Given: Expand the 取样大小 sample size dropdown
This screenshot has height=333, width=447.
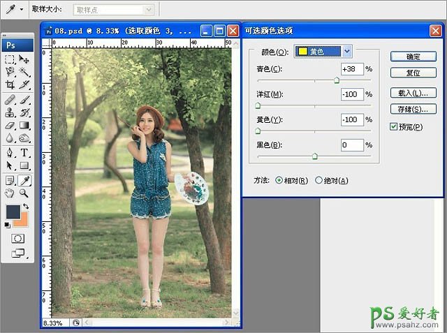Looking at the screenshot, I should pos(147,10).
